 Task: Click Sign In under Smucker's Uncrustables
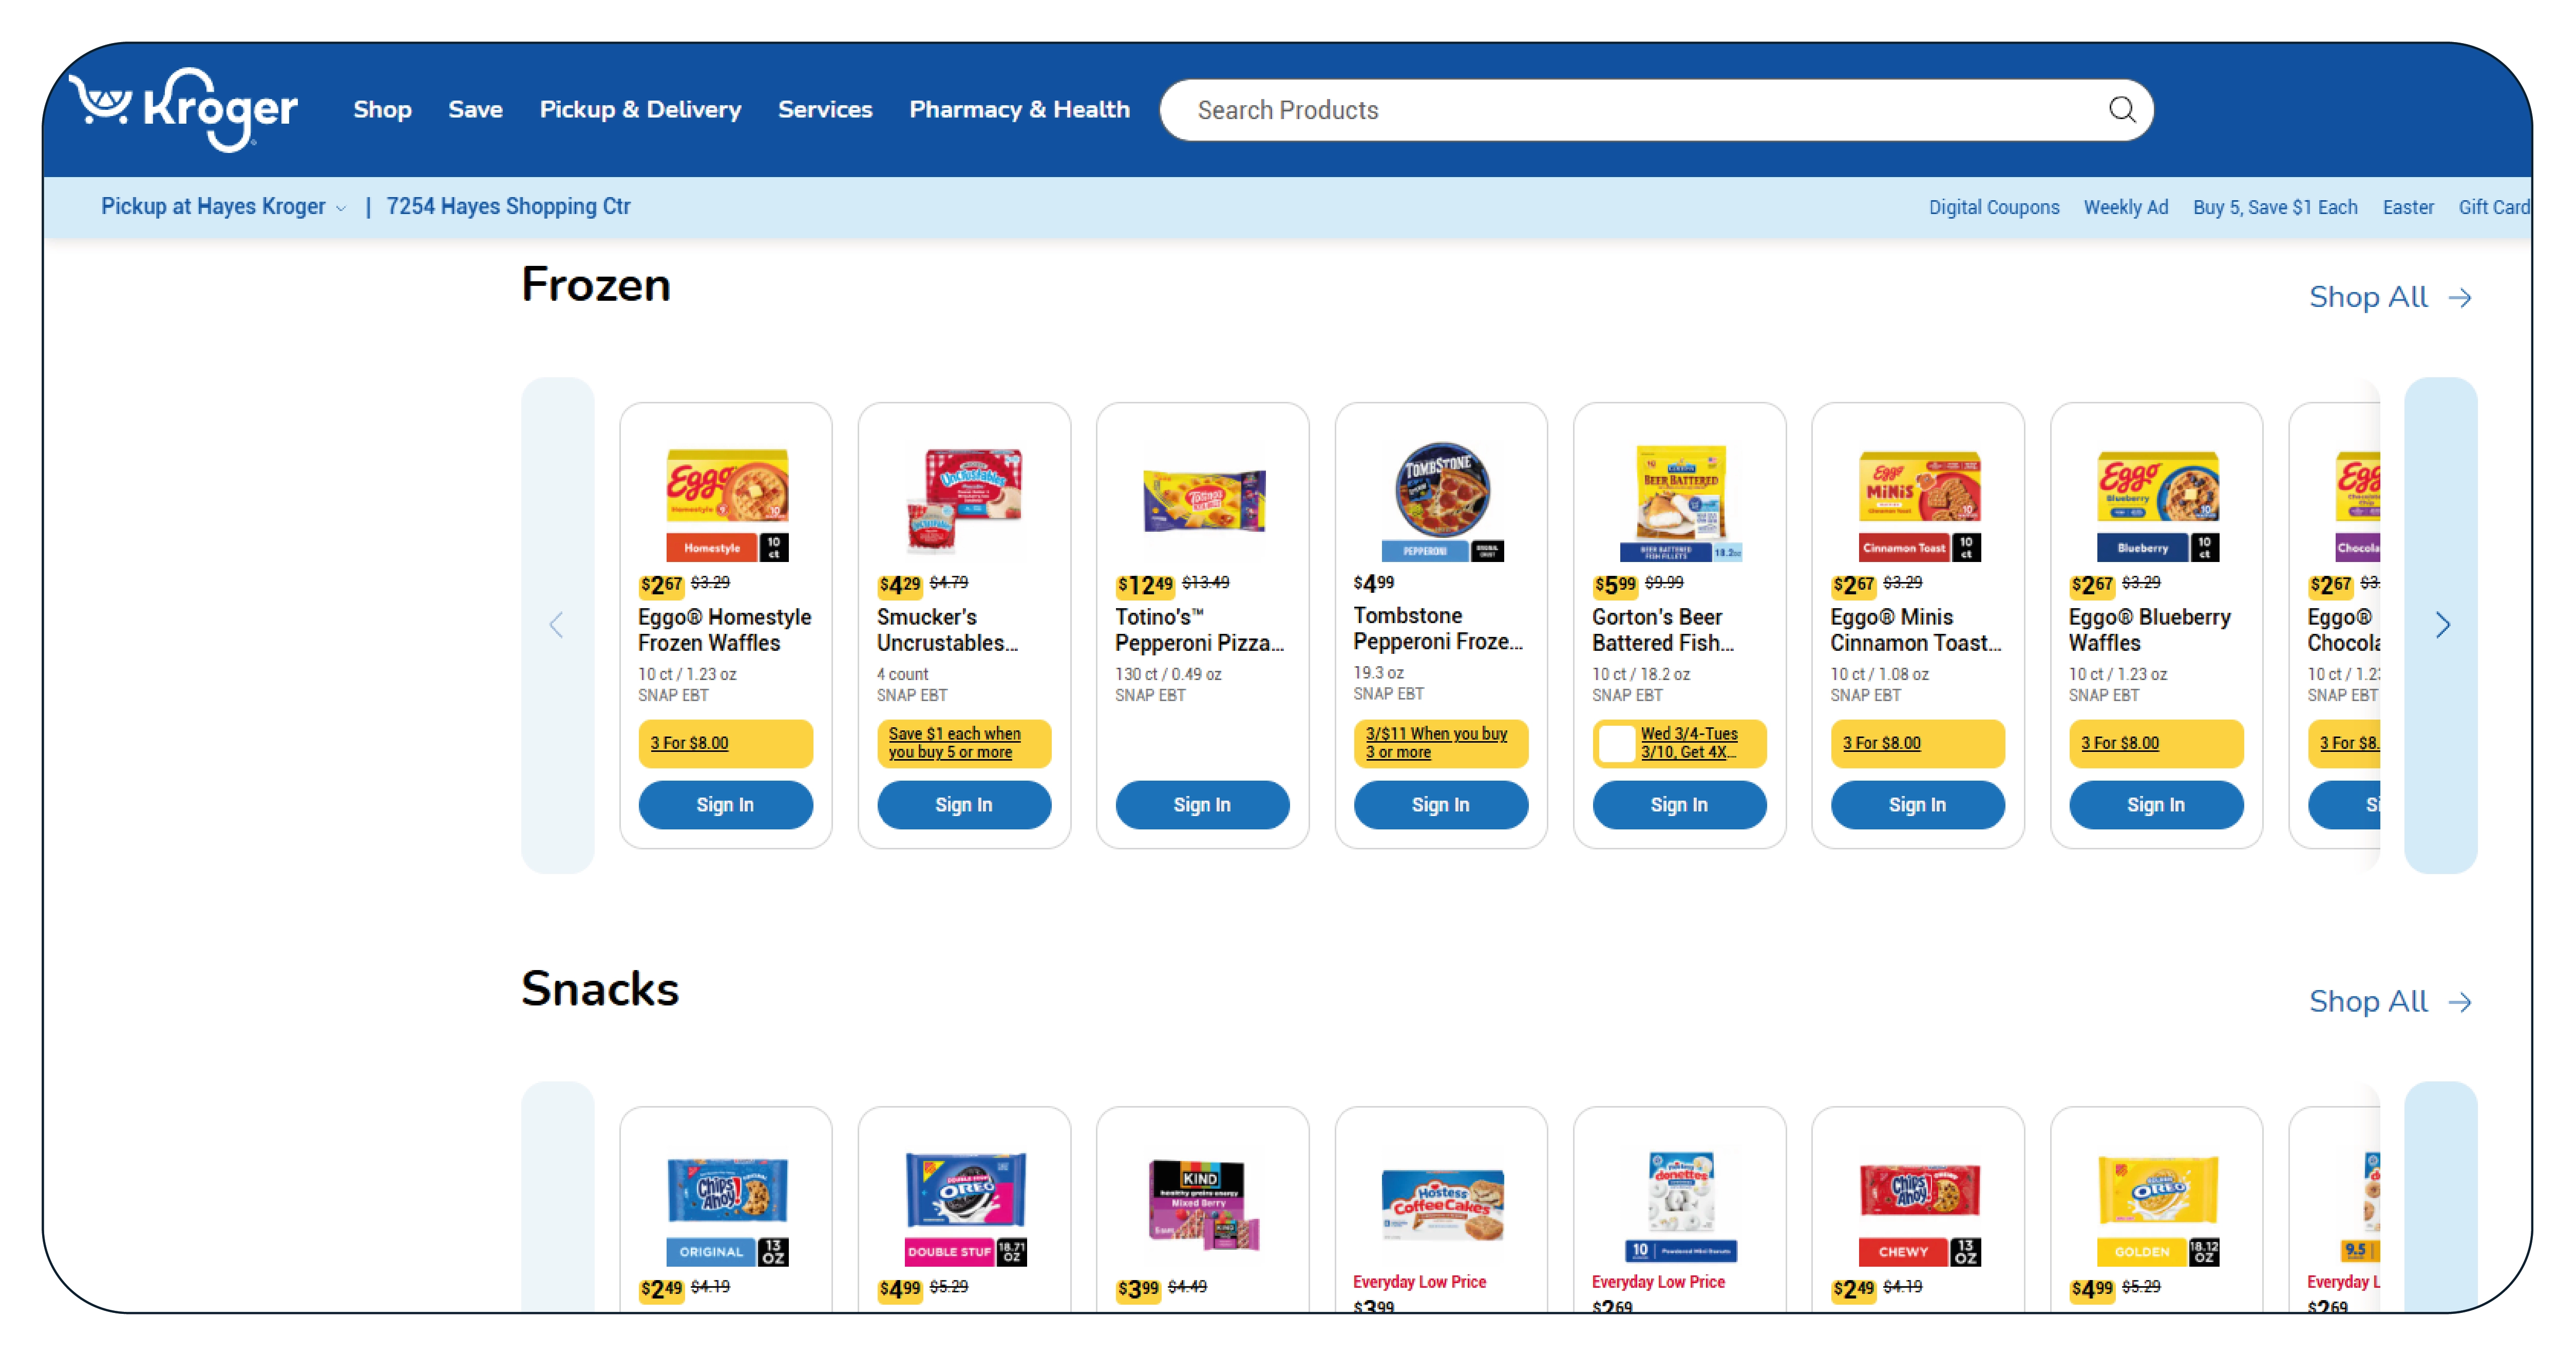964,805
